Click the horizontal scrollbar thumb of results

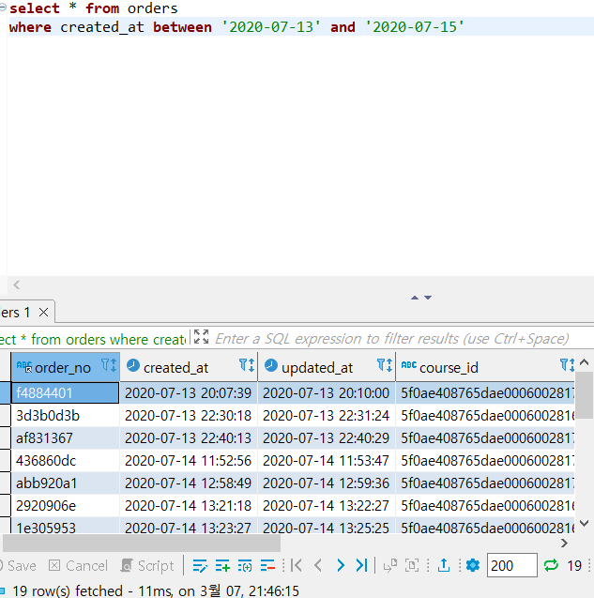point(142,543)
